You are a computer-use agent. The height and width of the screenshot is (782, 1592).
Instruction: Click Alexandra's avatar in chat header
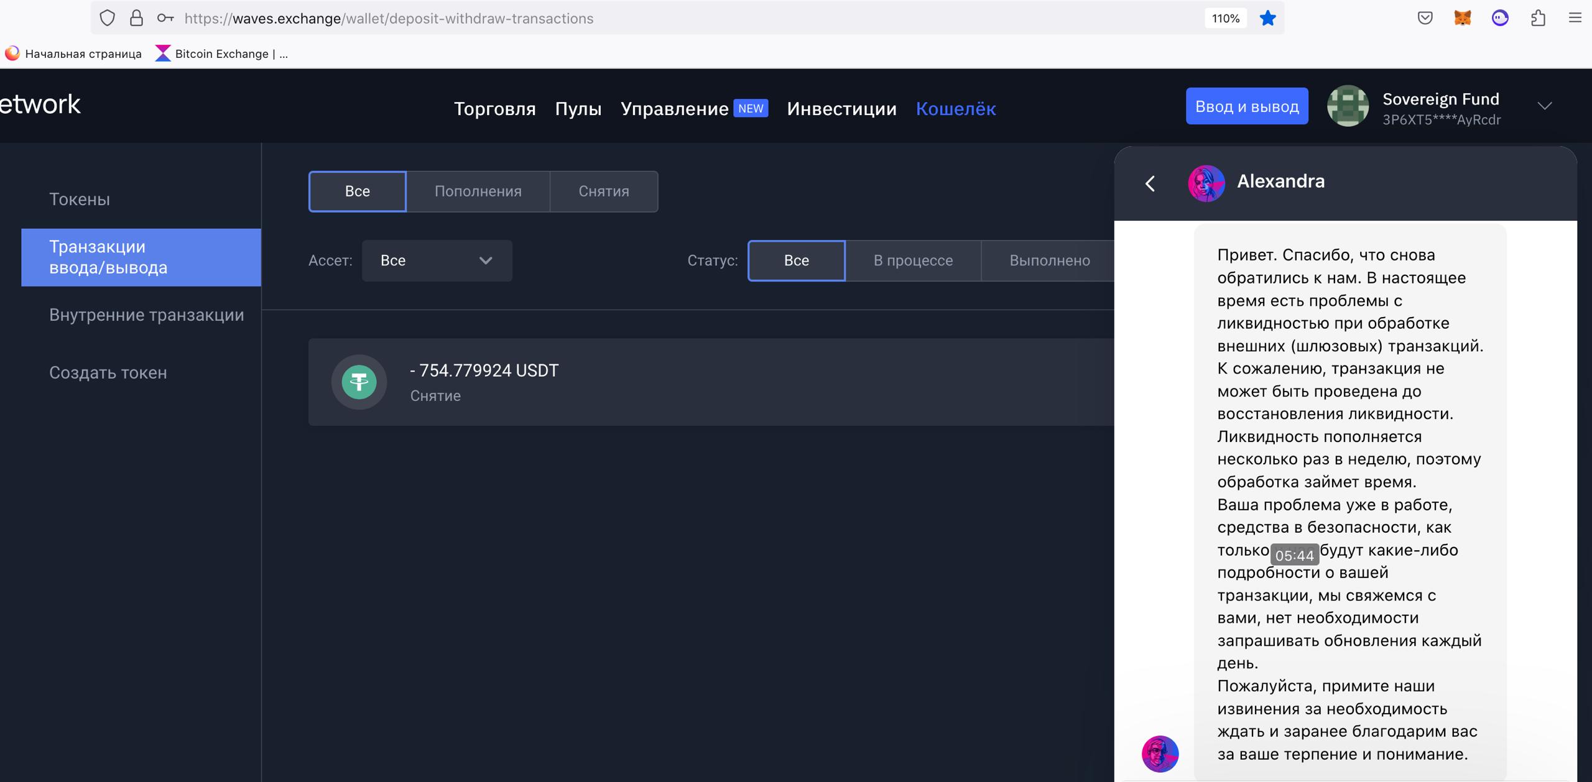(1206, 183)
